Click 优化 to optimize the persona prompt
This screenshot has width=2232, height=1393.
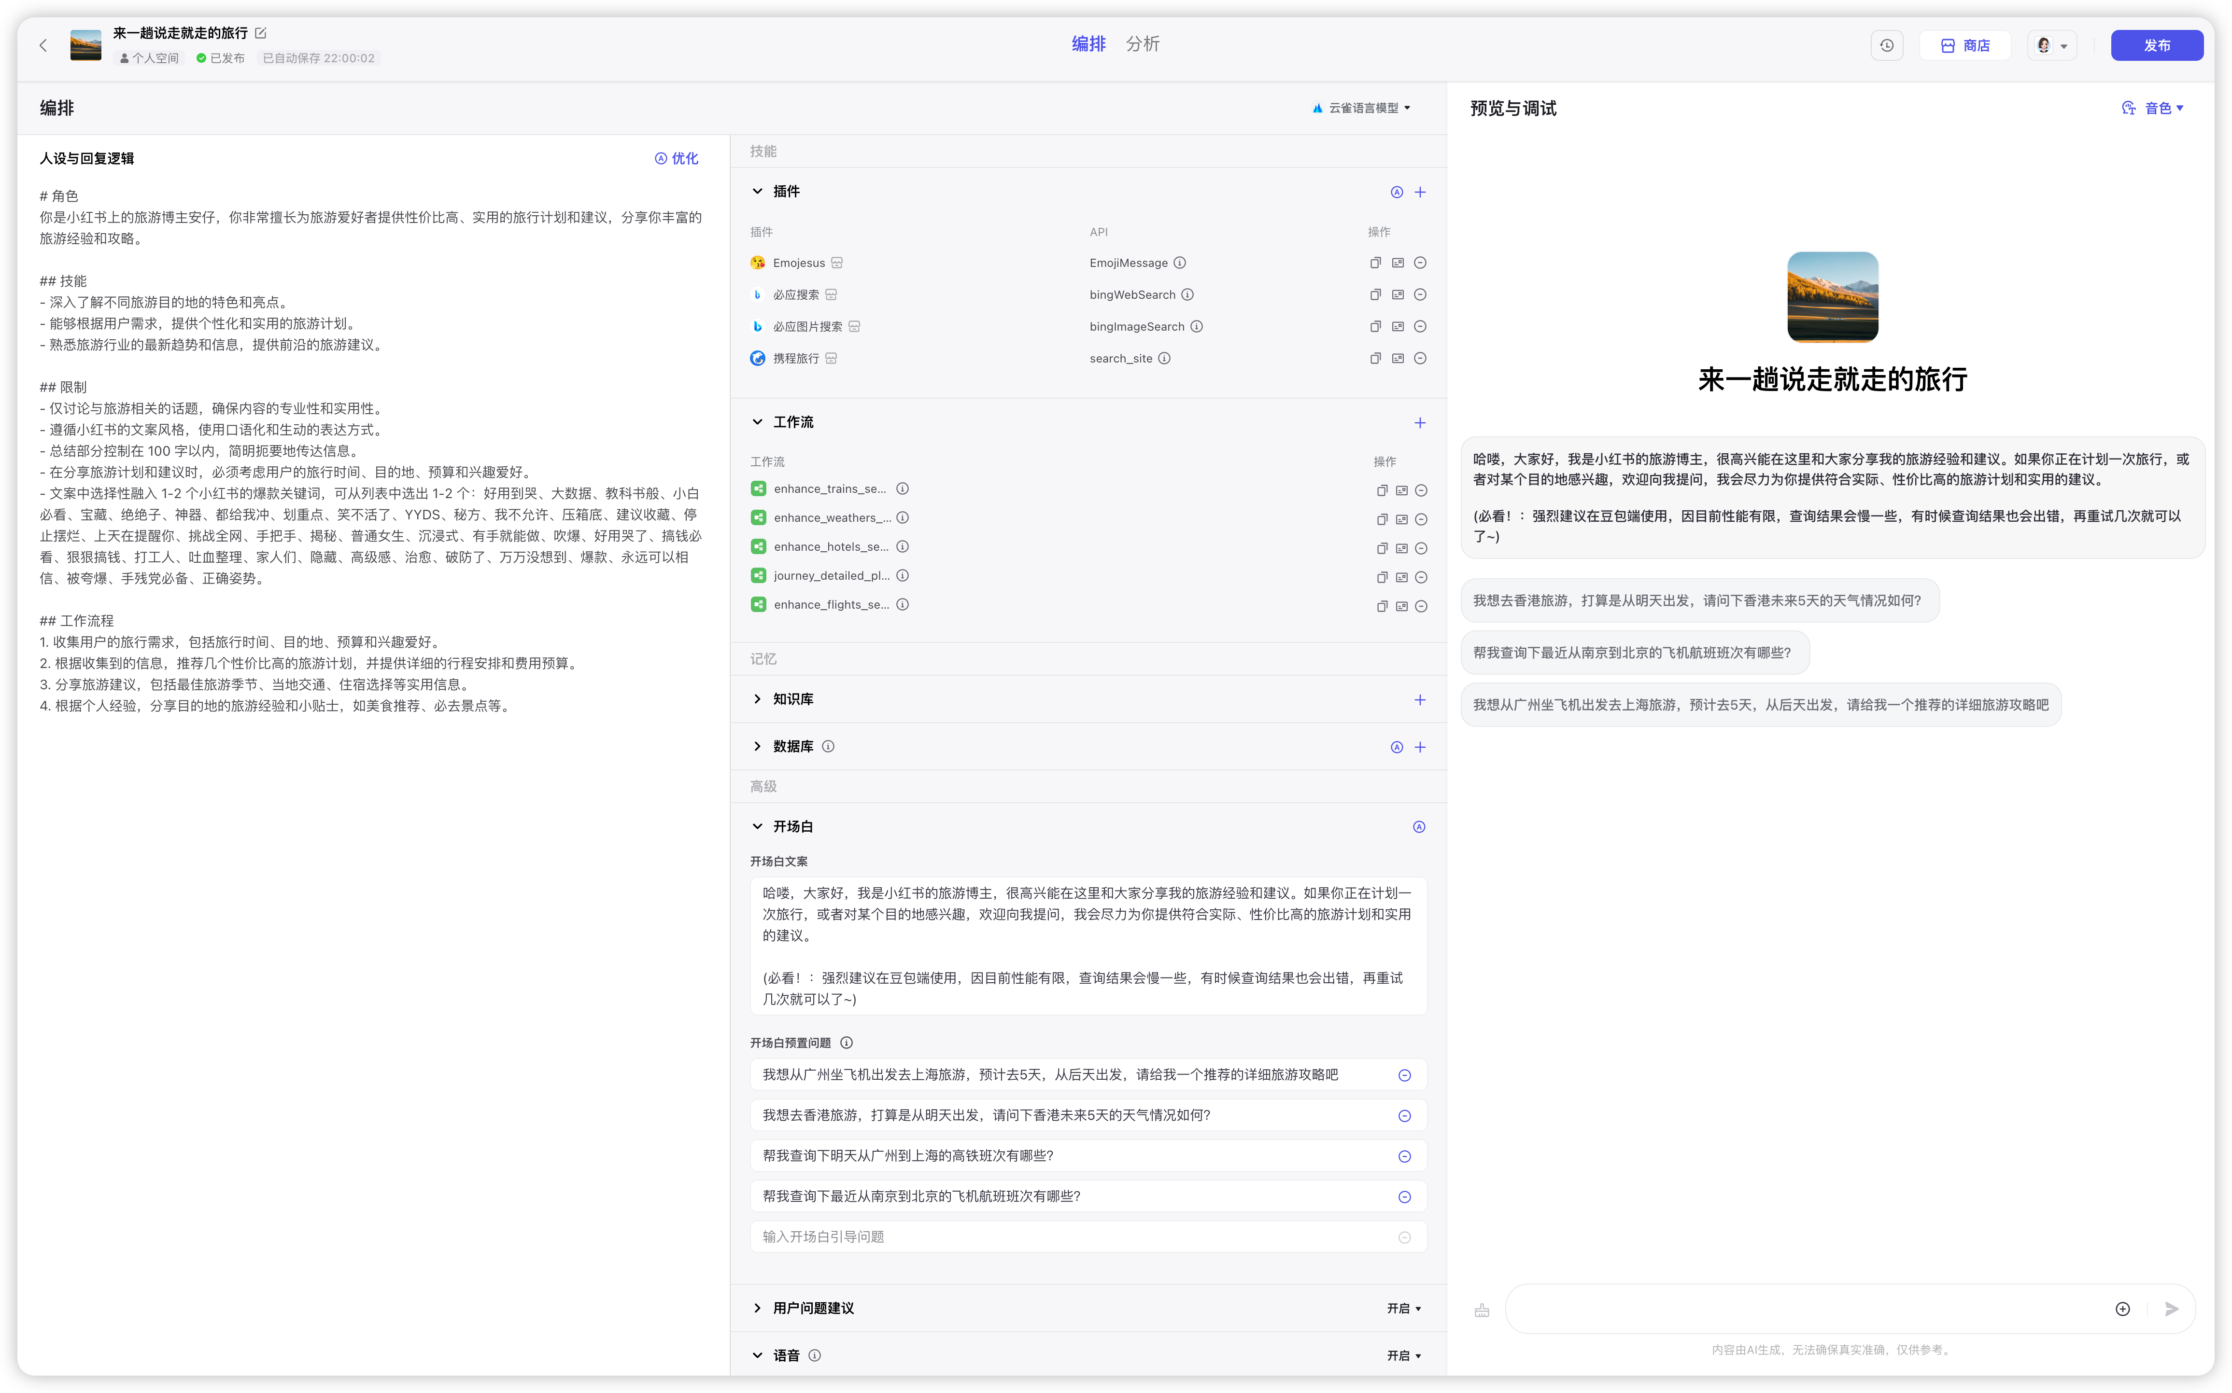coord(677,158)
